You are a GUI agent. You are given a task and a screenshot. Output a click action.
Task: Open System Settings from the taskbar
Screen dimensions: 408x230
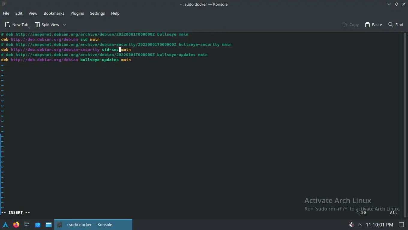[x=27, y=225]
